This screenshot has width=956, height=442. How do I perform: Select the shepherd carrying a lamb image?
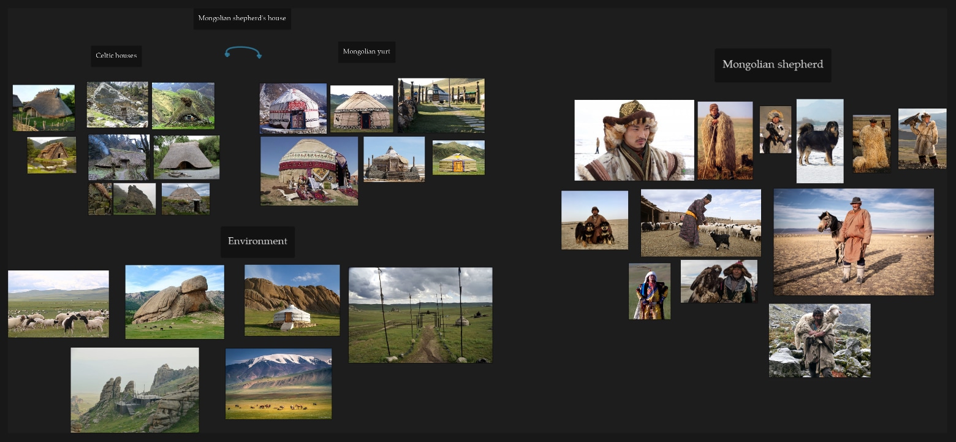819,340
